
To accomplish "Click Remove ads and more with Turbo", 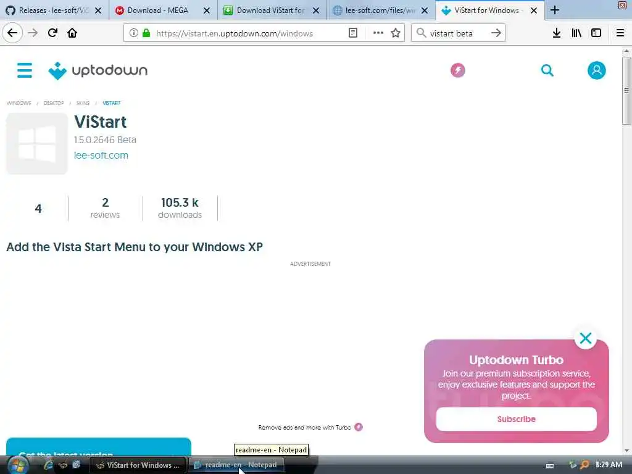I will 310,427.
